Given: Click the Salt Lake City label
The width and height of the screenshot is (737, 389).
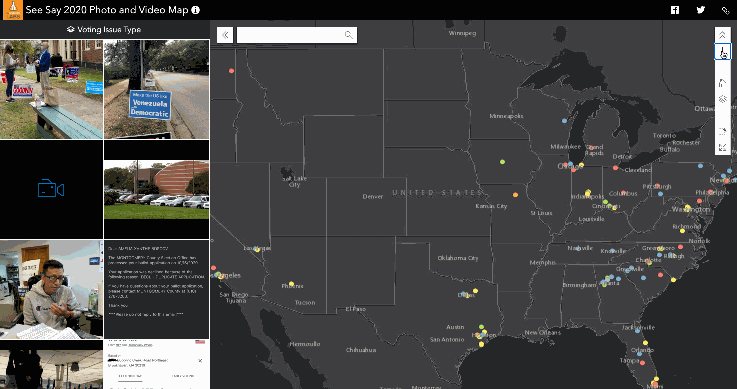Looking at the screenshot, I should click(x=294, y=182).
